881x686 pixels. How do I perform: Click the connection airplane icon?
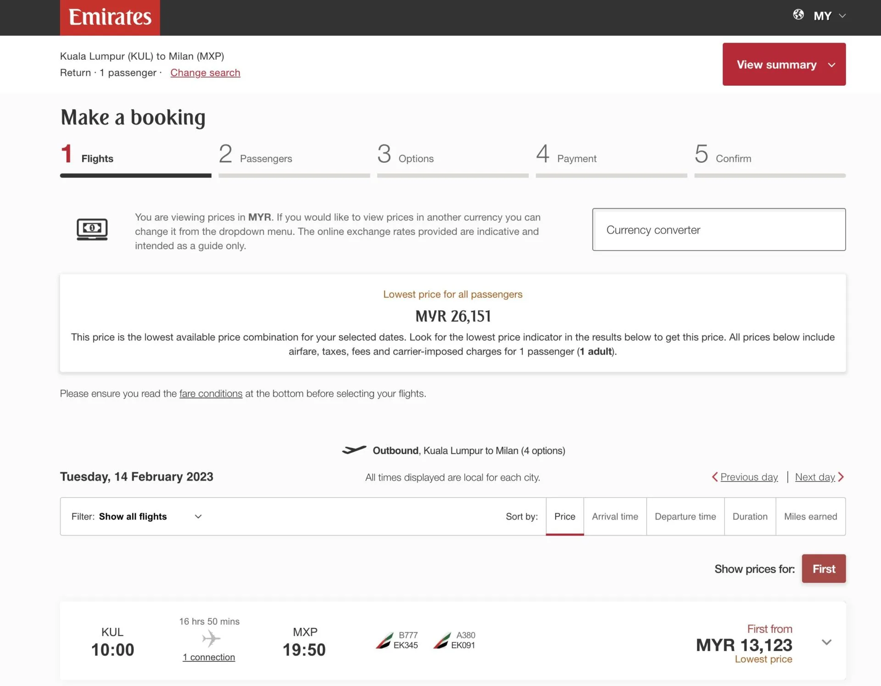coord(211,638)
